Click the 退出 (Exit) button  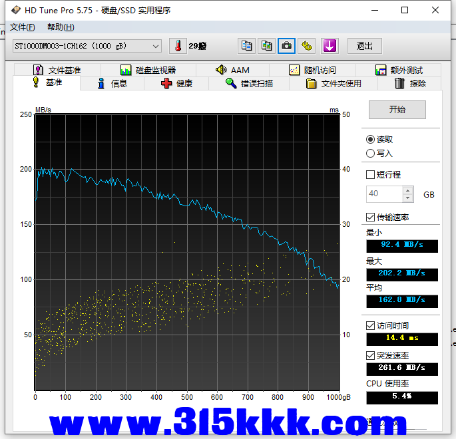coord(365,46)
